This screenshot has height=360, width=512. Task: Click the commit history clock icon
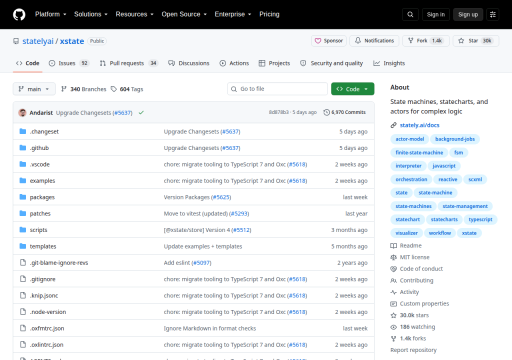click(326, 112)
